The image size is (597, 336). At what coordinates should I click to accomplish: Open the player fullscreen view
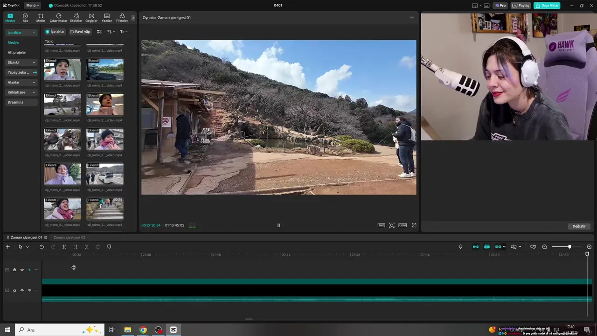(x=414, y=225)
